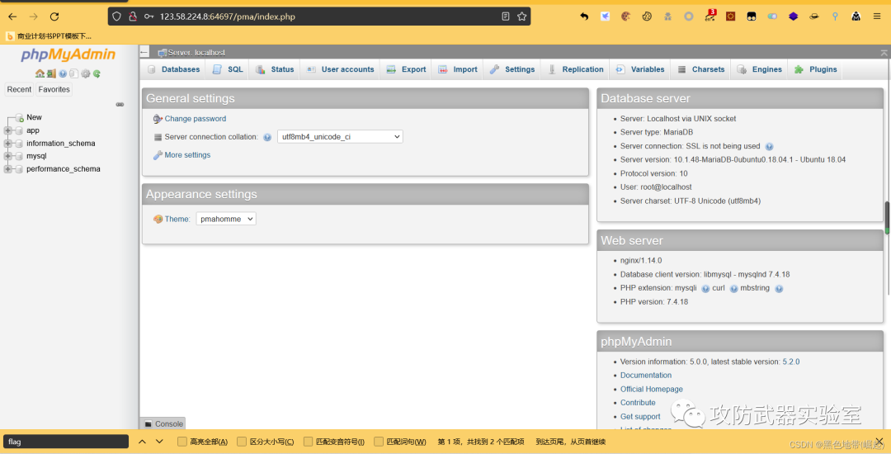Open the Variables tab
The width and height of the screenshot is (891, 454).
(640, 69)
